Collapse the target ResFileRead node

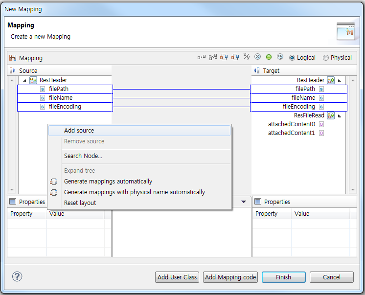pyautogui.click(x=340, y=116)
